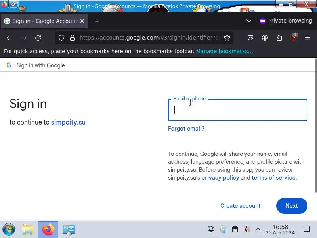Open the Save to Pocket icon
This screenshot has width=317, height=238.
(250, 38)
